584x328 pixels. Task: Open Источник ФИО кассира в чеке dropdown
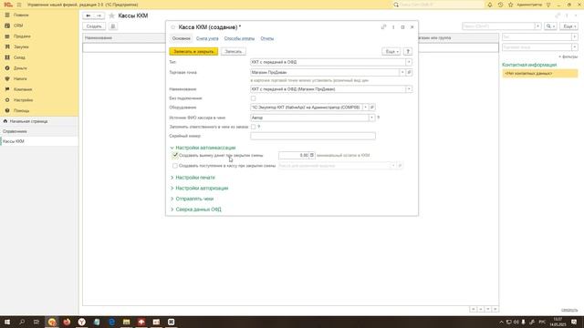[371, 118]
